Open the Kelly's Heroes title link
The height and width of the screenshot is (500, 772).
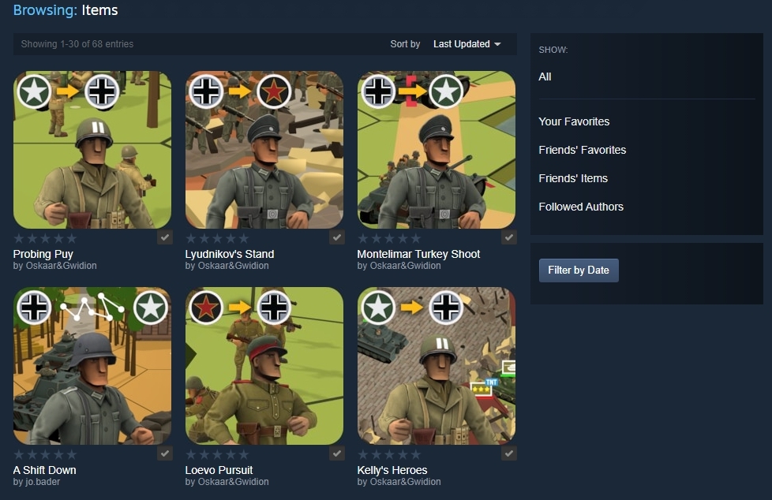(392, 471)
